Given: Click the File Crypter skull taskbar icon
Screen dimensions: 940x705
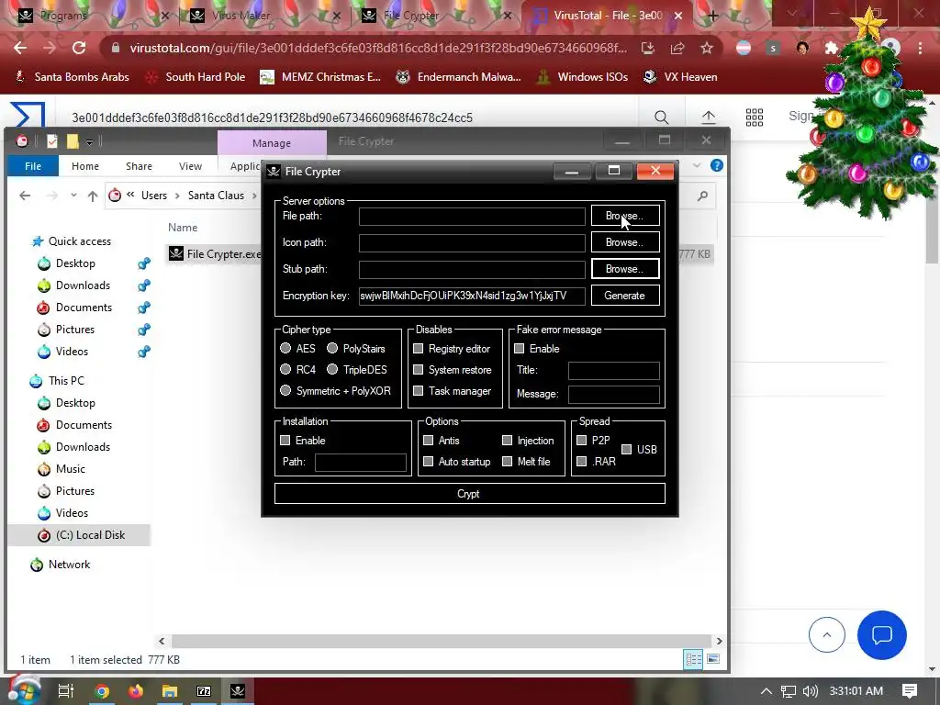Looking at the screenshot, I should coord(238,691).
